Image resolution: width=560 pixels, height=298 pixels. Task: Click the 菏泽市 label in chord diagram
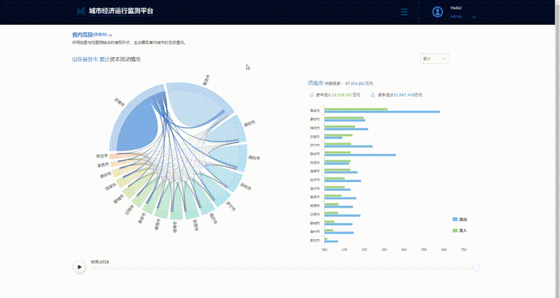point(111,187)
